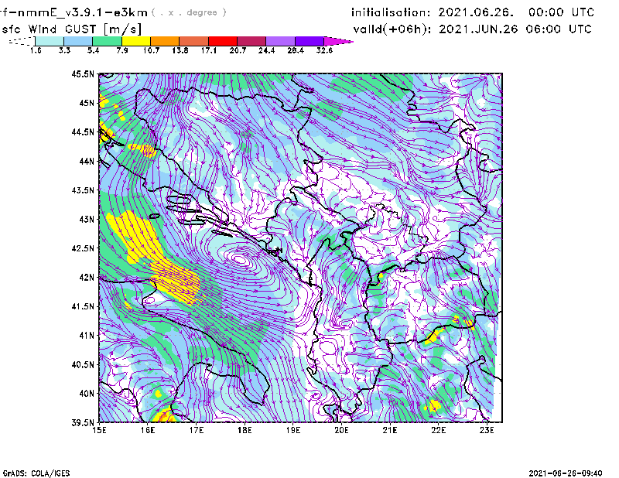Click the 3.3 colorbar value
Viewport: 619px width, 478px height.
(x=64, y=50)
